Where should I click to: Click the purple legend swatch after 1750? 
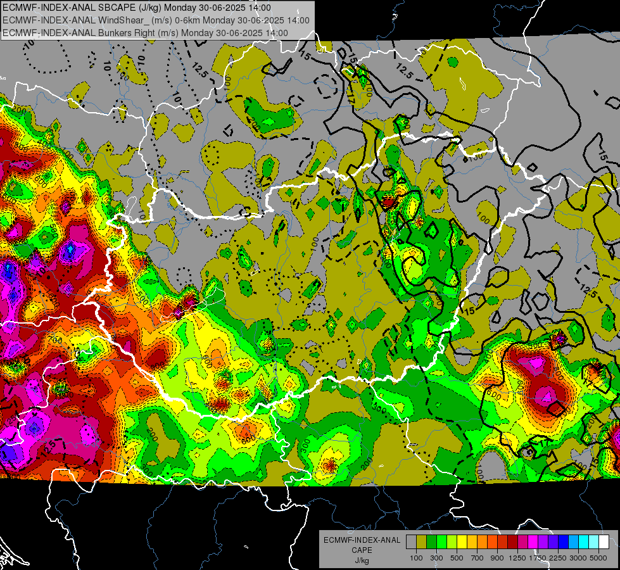coord(543,541)
